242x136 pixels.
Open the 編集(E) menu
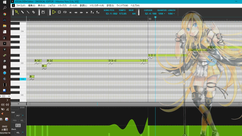(x=32, y=5)
